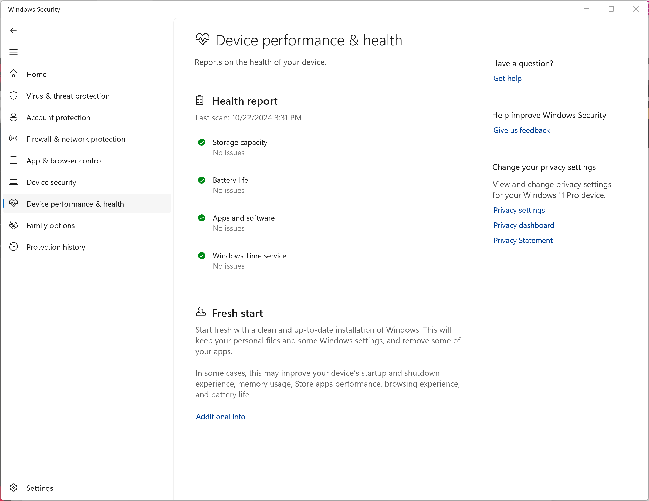This screenshot has width=649, height=501.
Task: Click the Firewall & network protection icon
Action: coord(15,139)
